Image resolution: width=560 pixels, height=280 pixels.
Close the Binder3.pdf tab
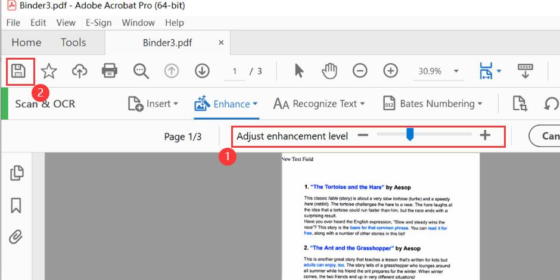221,42
